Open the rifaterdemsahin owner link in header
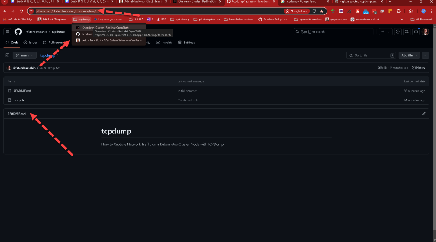 coord(36,32)
